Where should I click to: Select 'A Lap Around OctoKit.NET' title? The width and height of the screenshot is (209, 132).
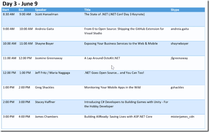(x=102, y=58)
